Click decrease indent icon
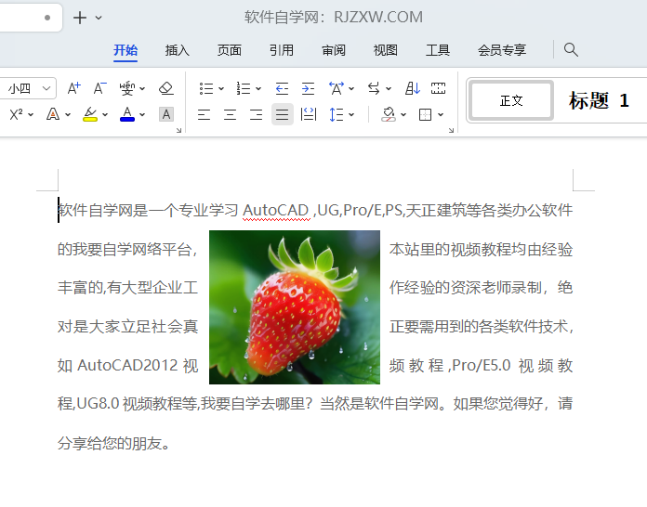The image size is (647, 507). pos(282,88)
